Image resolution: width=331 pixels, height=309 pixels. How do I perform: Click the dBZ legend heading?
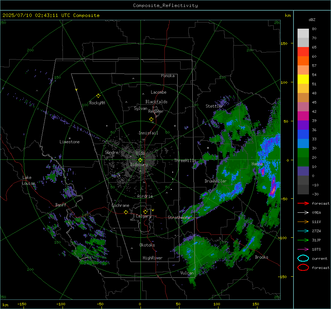click(x=312, y=19)
